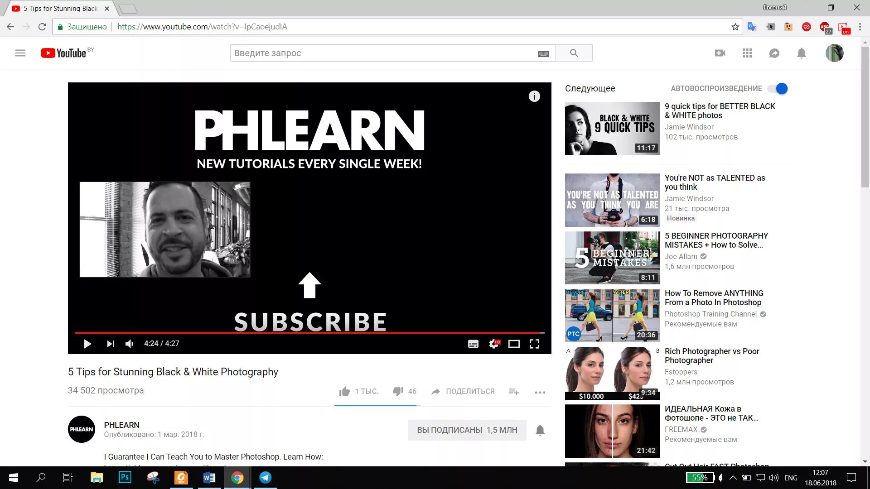Image resolution: width=870 pixels, height=489 pixels.
Task: Open a new browser tab
Action: (128, 8)
